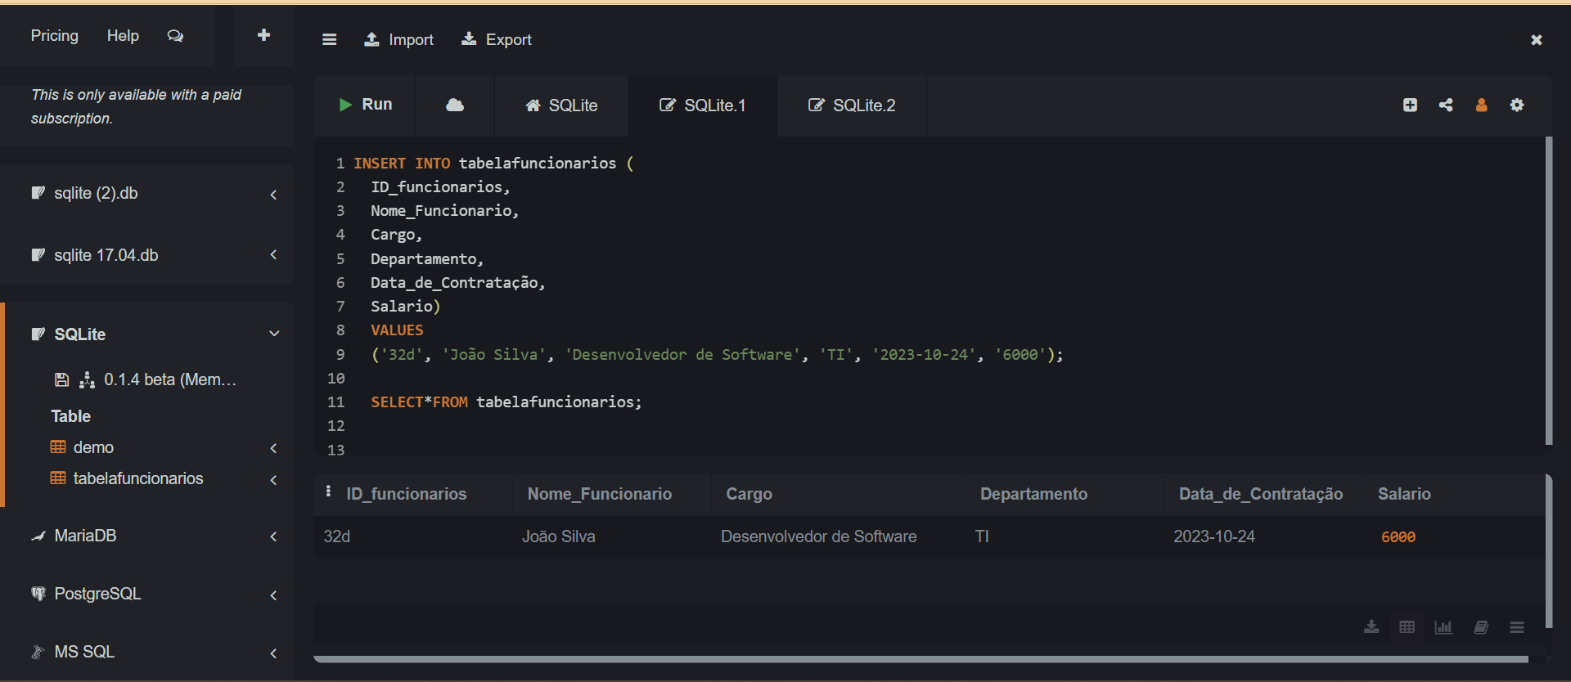
Task: Open the settings gear icon
Action: pyautogui.click(x=1517, y=105)
